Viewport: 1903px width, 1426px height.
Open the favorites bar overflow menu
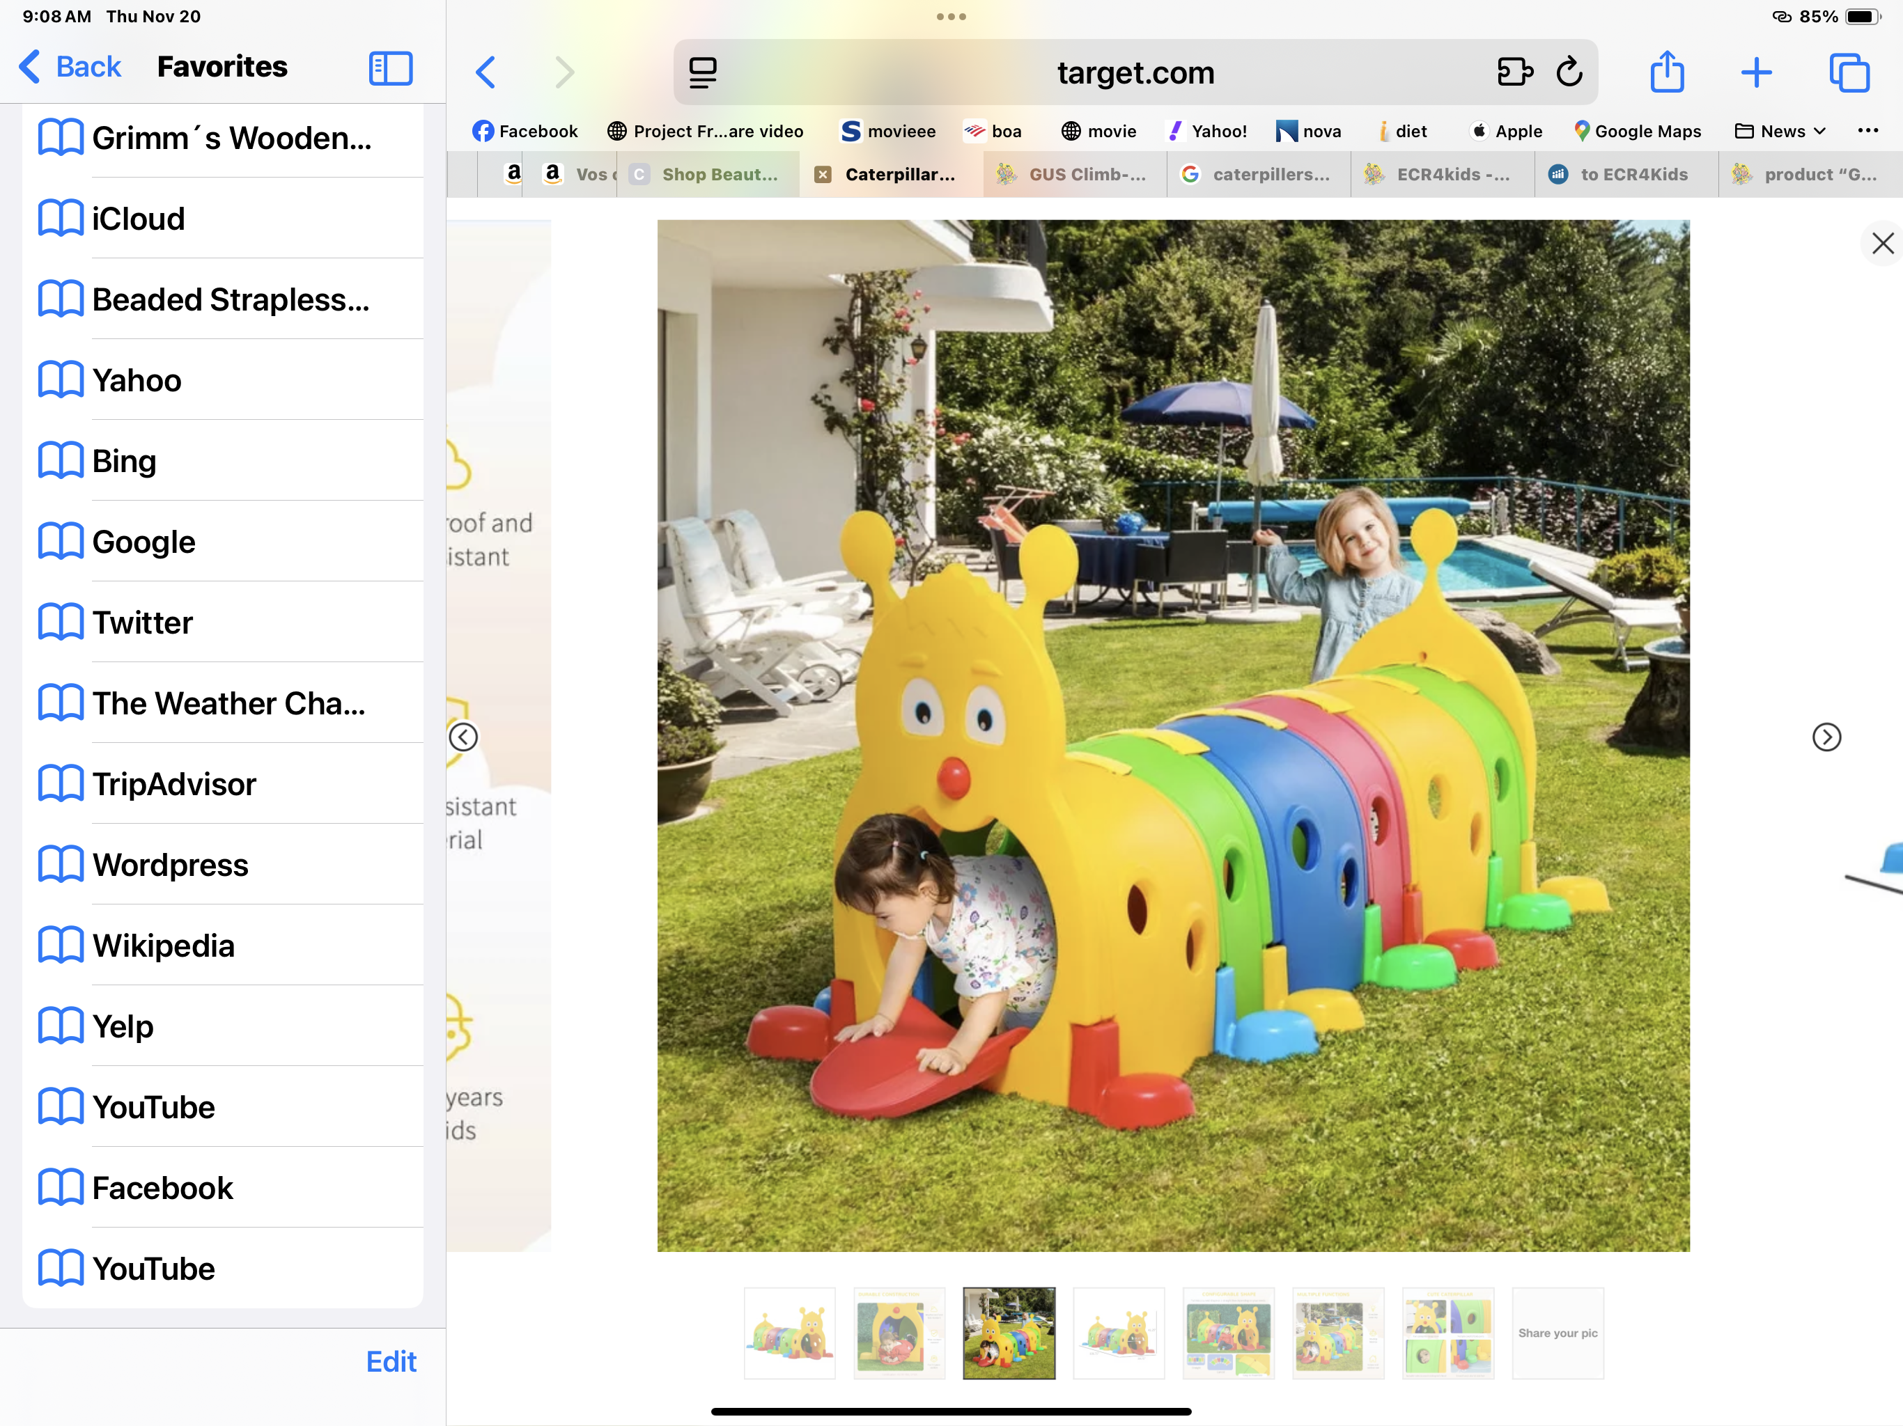pos(1867,131)
